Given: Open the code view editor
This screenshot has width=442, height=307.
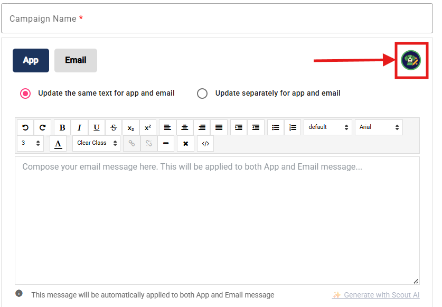Looking at the screenshot, I should coord(205,143).
